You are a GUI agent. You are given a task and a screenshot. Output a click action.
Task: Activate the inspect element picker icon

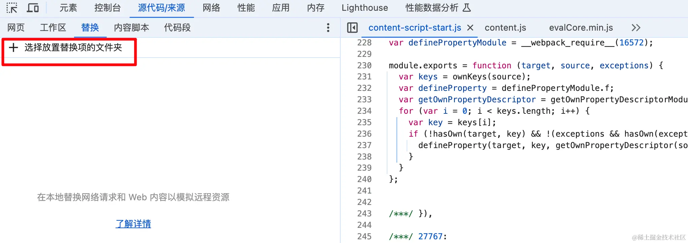12,8
